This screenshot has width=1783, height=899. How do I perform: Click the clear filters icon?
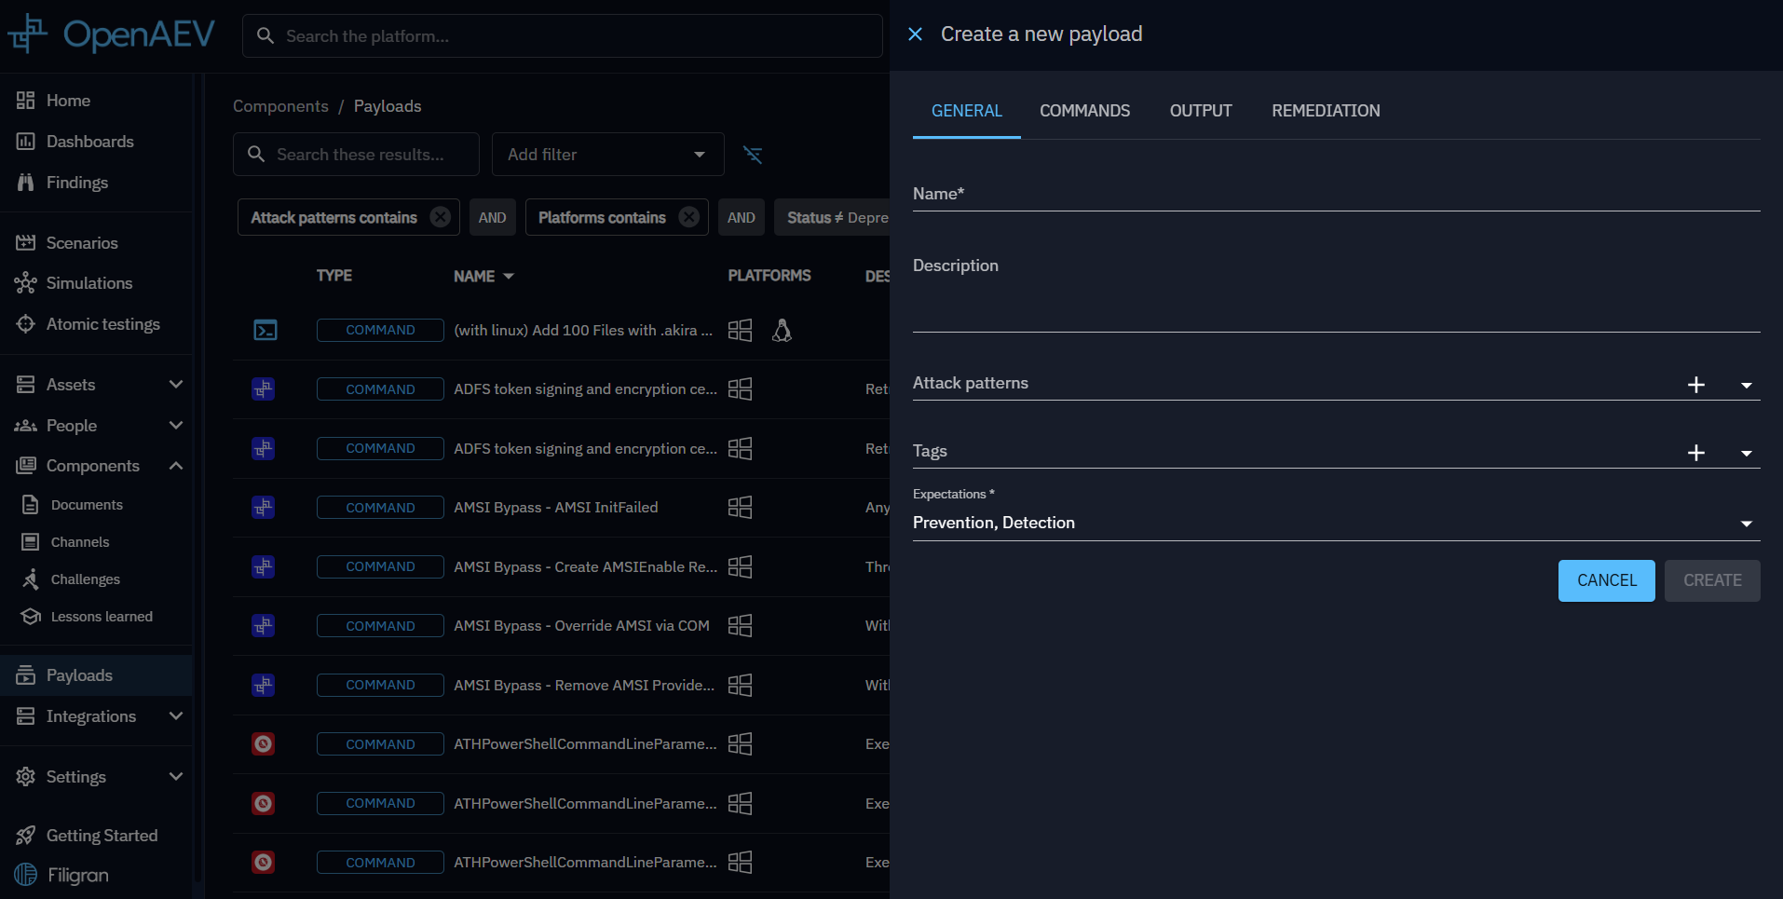pyautogui.click(x=753, y=155)
